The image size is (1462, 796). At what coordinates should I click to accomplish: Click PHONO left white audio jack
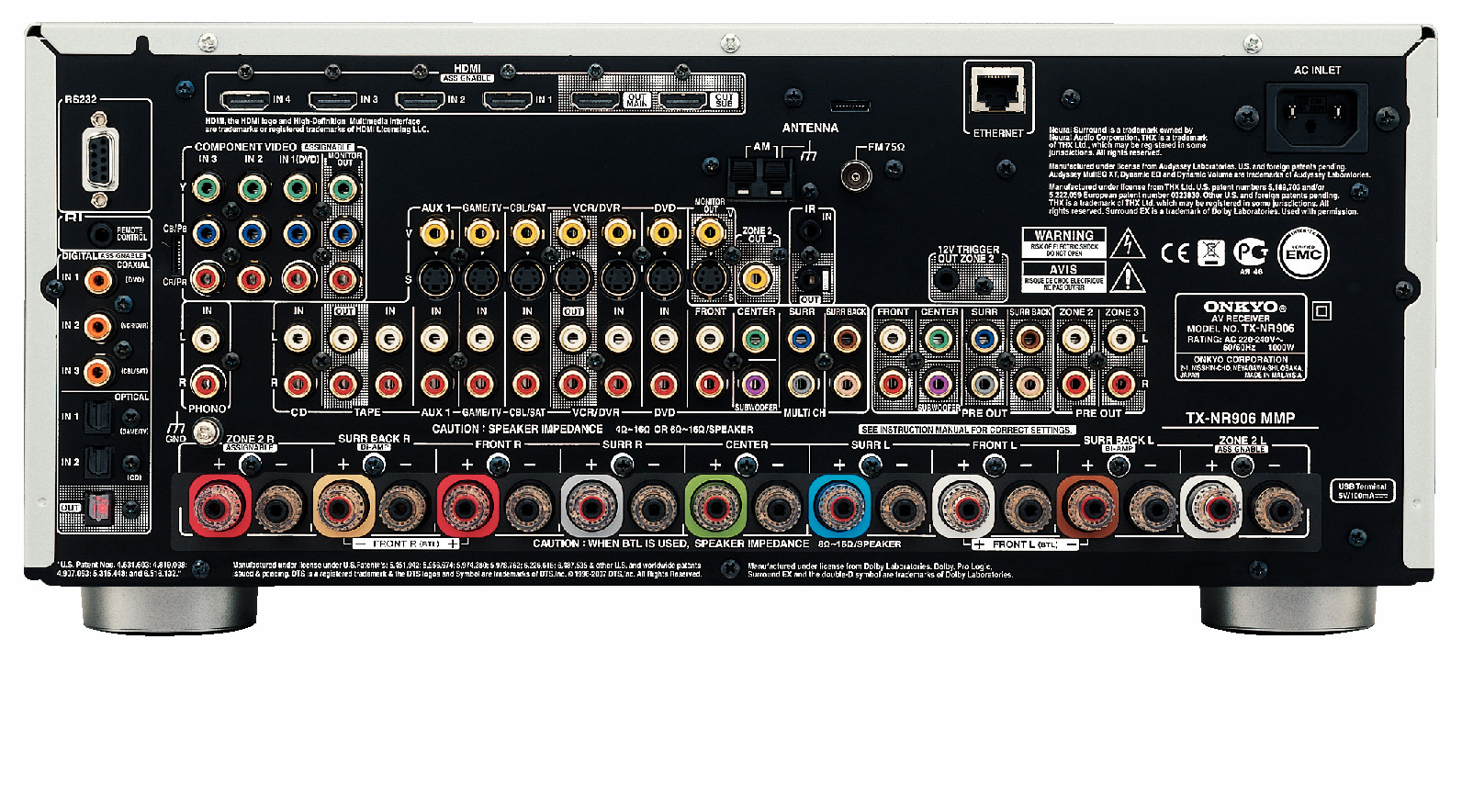[x=206, y=341]
